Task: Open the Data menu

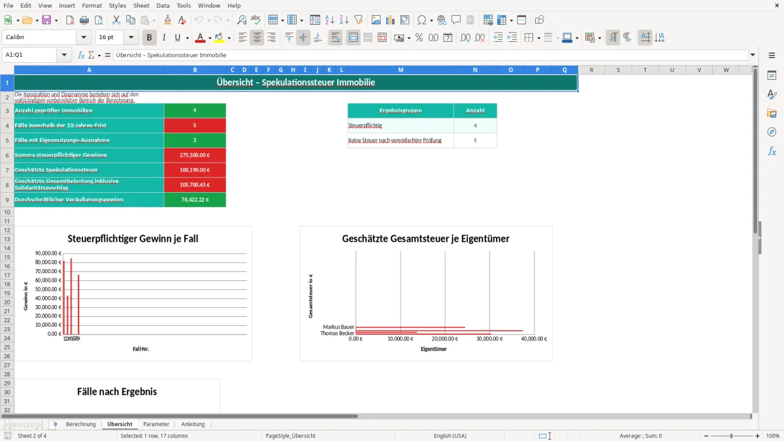Action: [163, 5]
